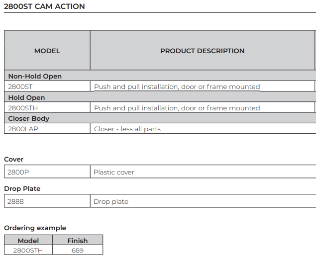Screen dimensions: 316x263
Task: Click the "Ordering example" heading
Action: tap(35, 228)
